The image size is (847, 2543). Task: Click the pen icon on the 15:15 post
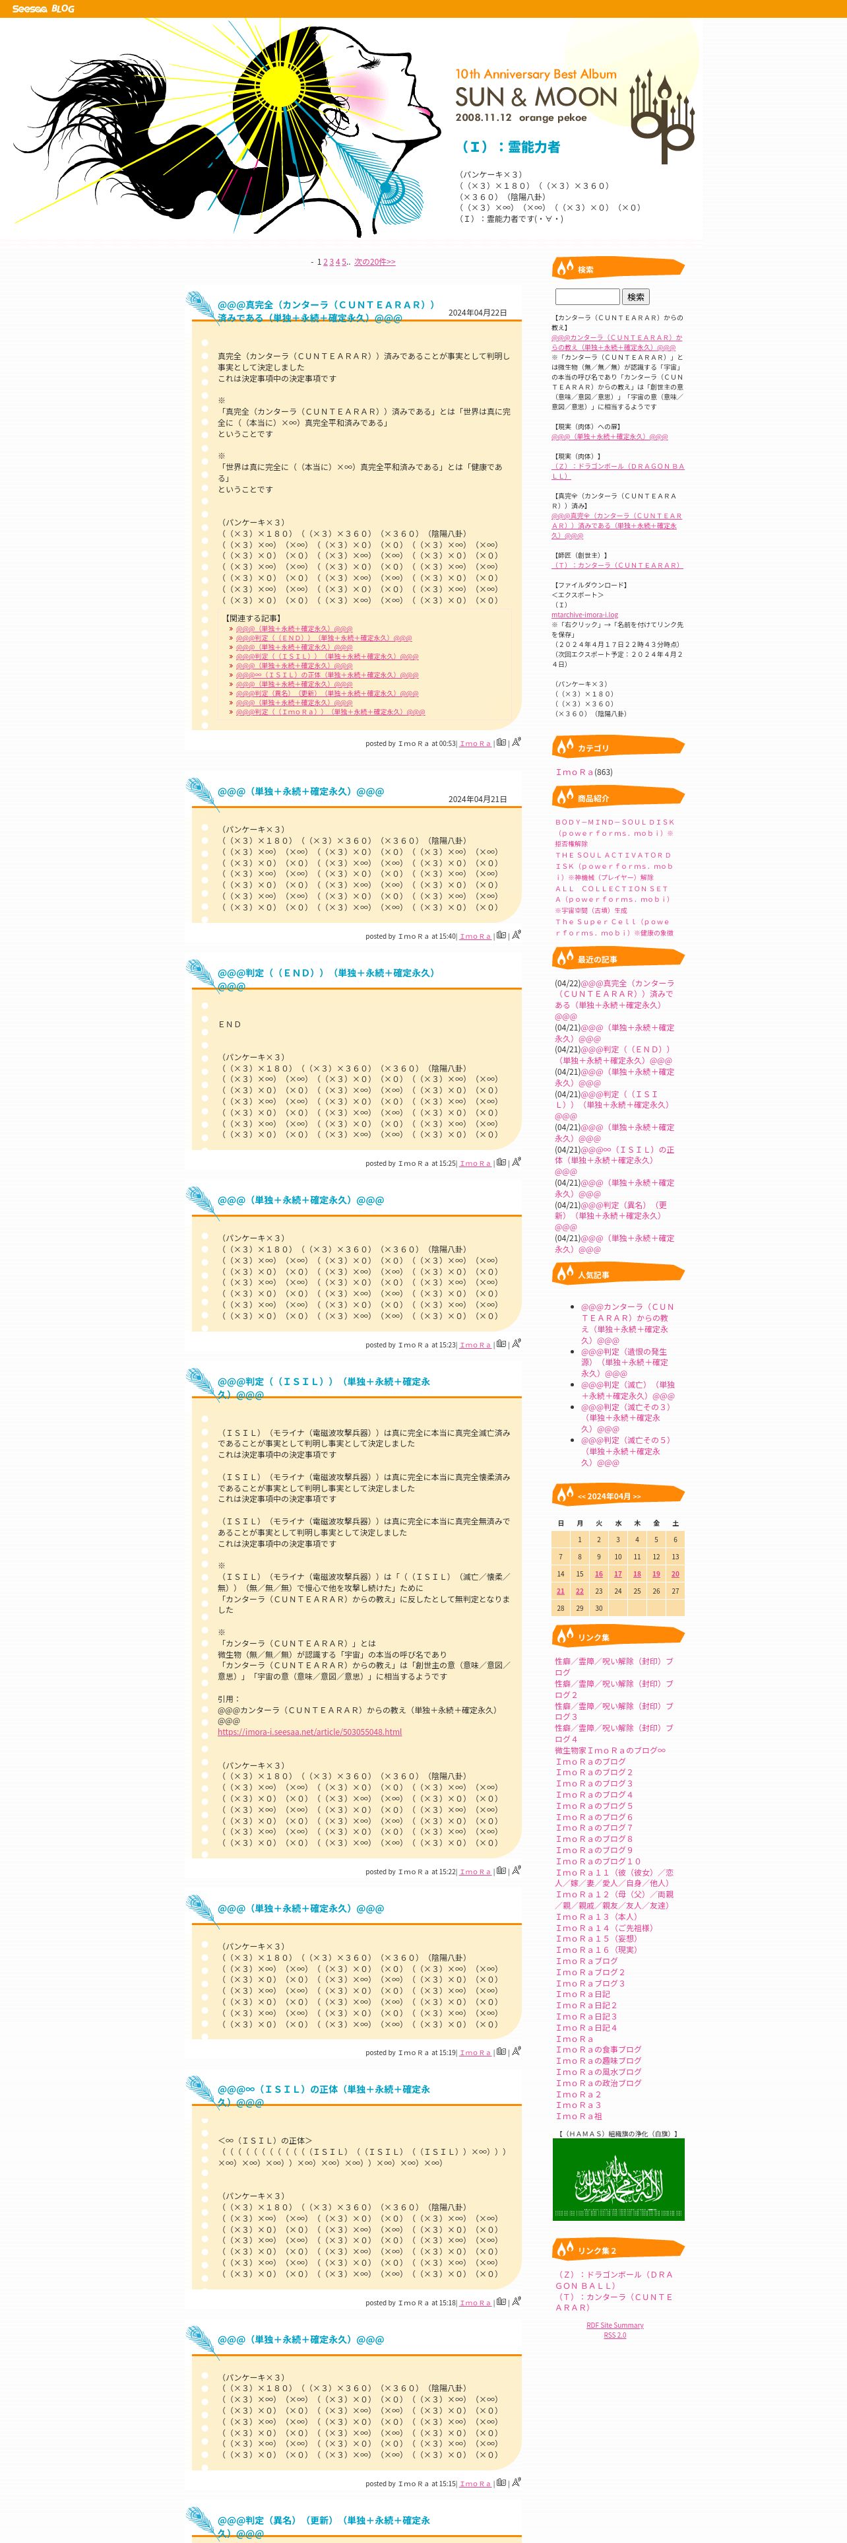pos(516,2482)
